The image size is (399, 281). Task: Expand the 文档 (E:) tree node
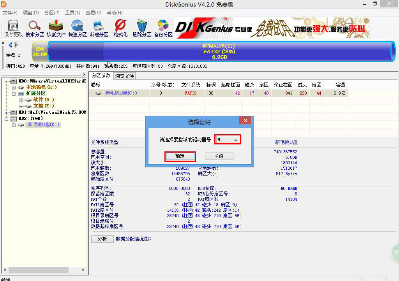pos(21,106)
